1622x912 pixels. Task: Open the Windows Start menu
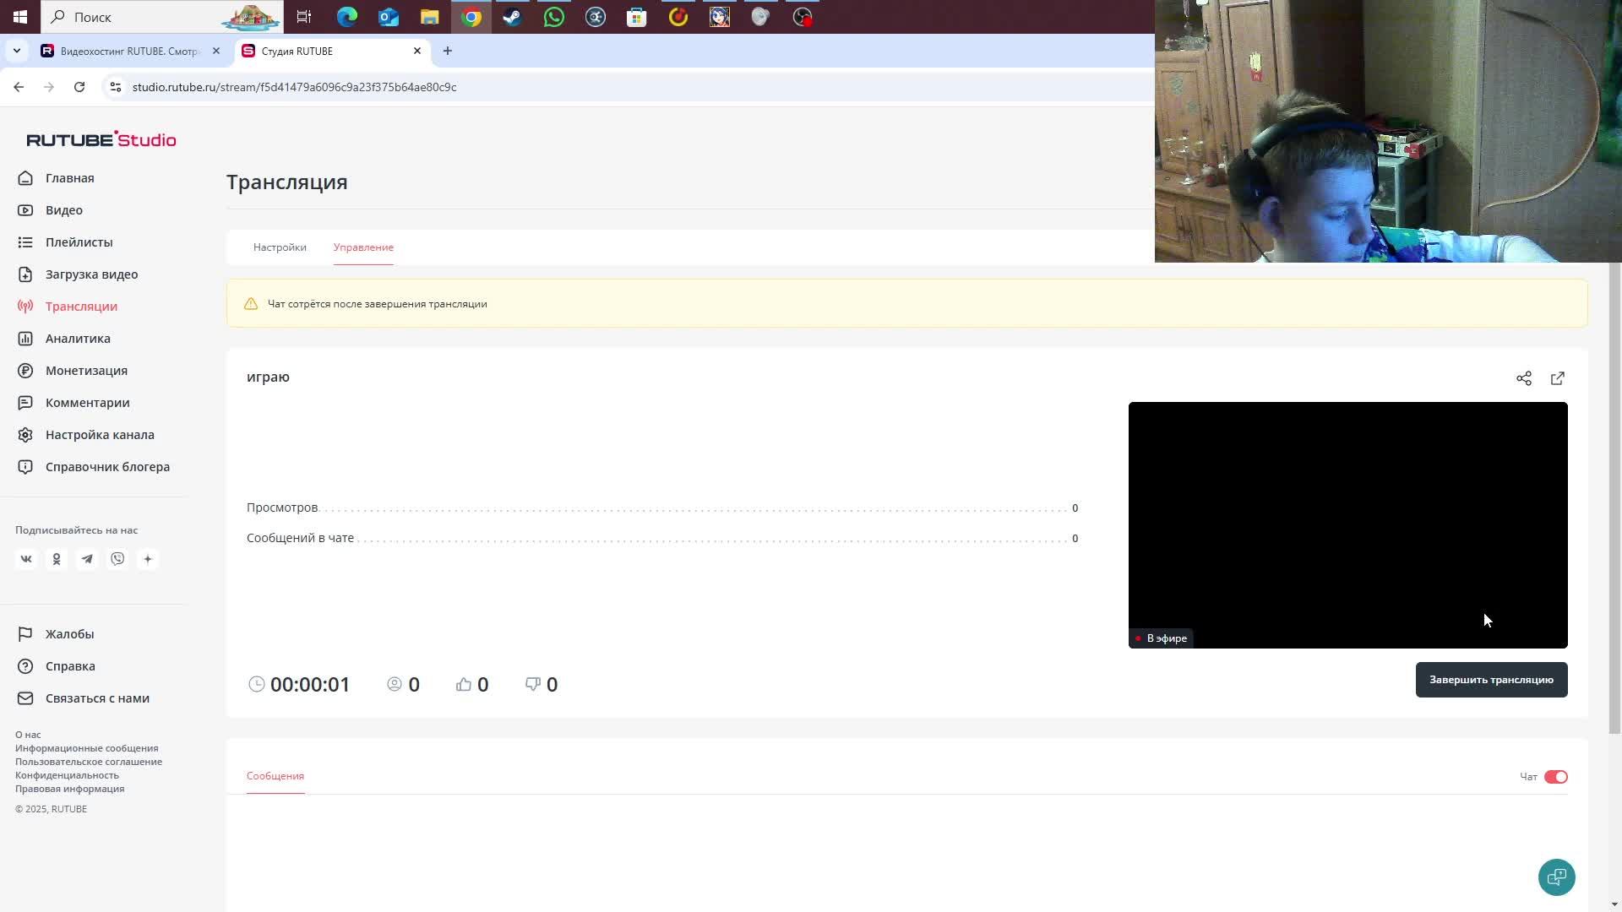(20, 17)
